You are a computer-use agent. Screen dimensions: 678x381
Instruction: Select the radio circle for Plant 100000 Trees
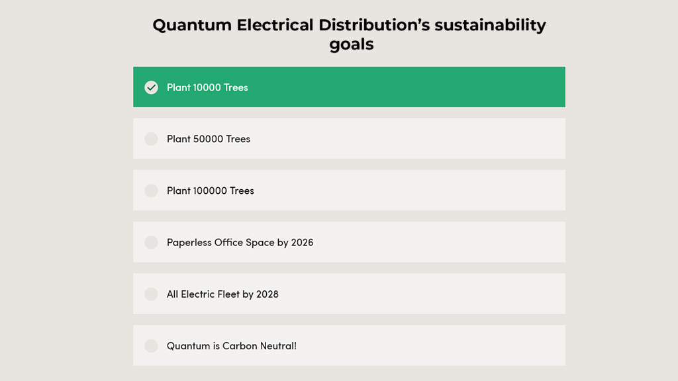(x=152, y=190)
